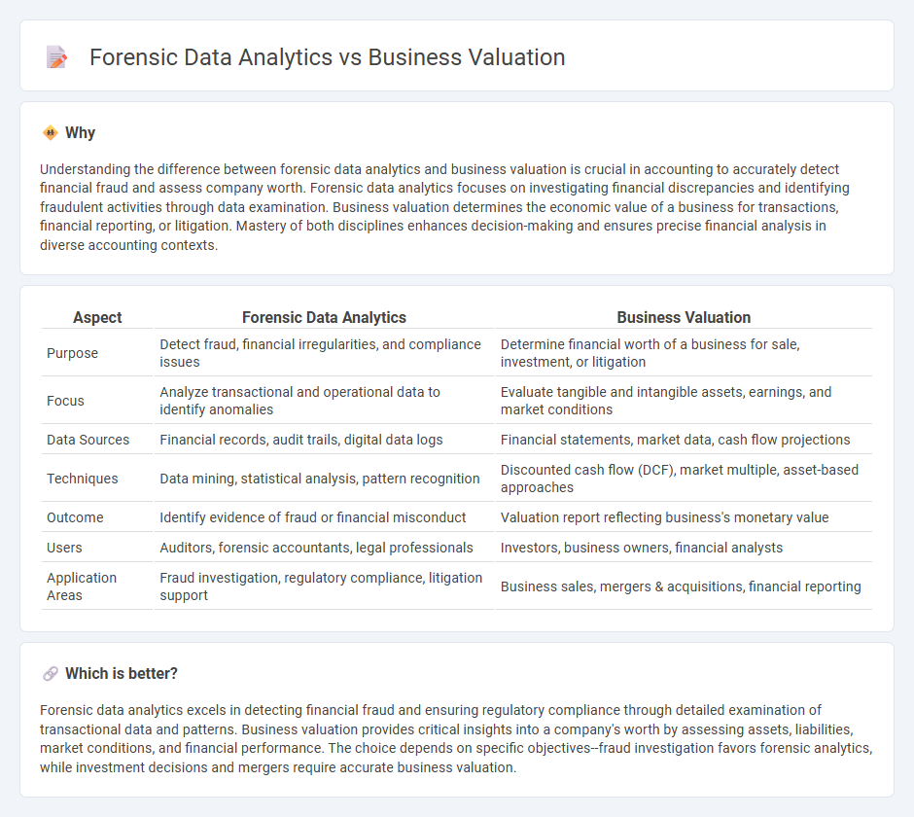Select the Focus row label
The width and height of the screenshot is (914, 817).
click(65, 401)
